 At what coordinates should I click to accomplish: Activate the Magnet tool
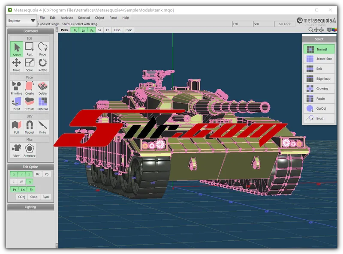coord(30,127)
